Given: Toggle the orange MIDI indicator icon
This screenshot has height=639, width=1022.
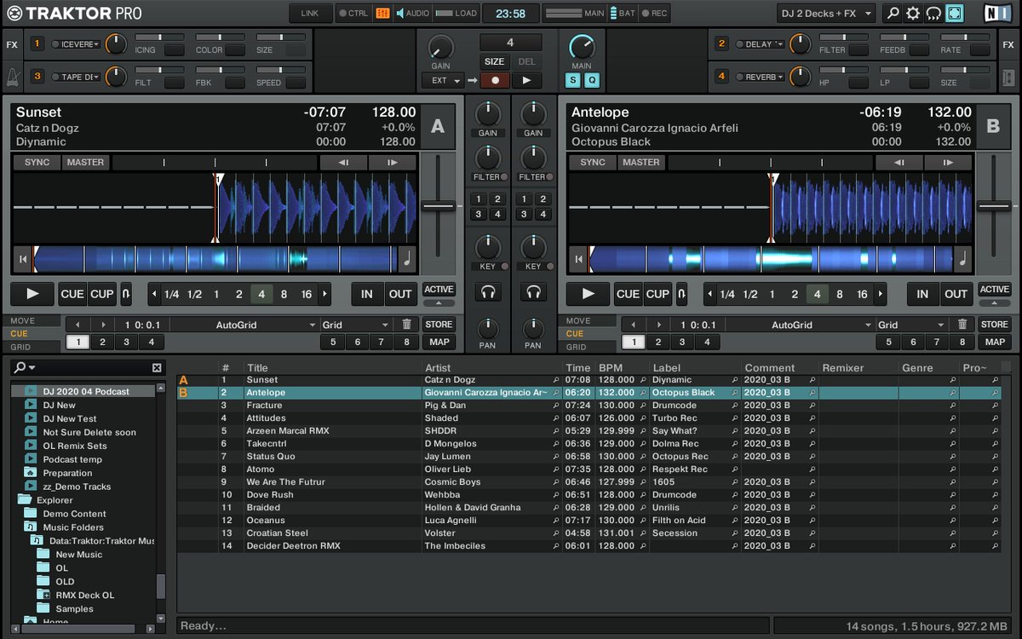Looking at the screenshot, I should pos(382,14).
